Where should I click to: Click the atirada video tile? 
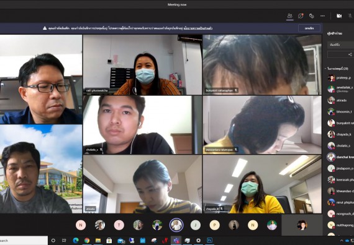tap(142, 184)
